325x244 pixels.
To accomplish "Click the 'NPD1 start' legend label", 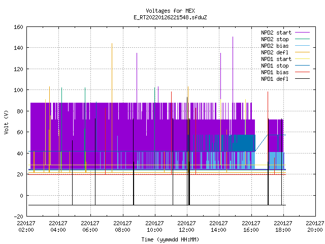I will pyautogui.click(x=276, y=59).
